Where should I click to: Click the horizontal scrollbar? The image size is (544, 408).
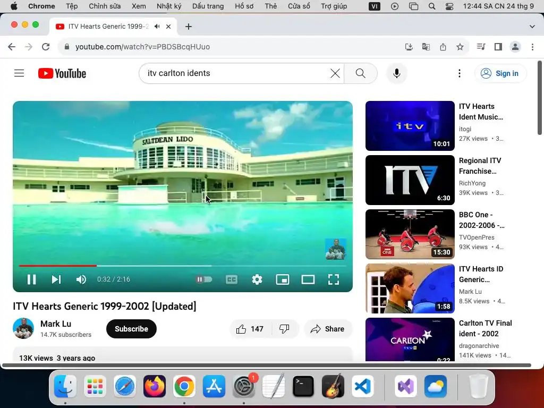[267, 365]
